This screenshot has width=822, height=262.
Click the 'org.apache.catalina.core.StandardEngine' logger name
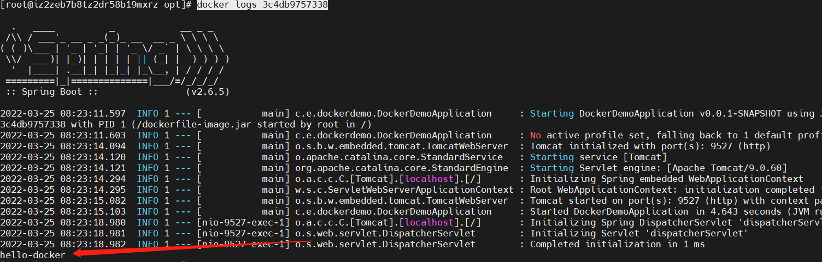click(x=402, y=168)
